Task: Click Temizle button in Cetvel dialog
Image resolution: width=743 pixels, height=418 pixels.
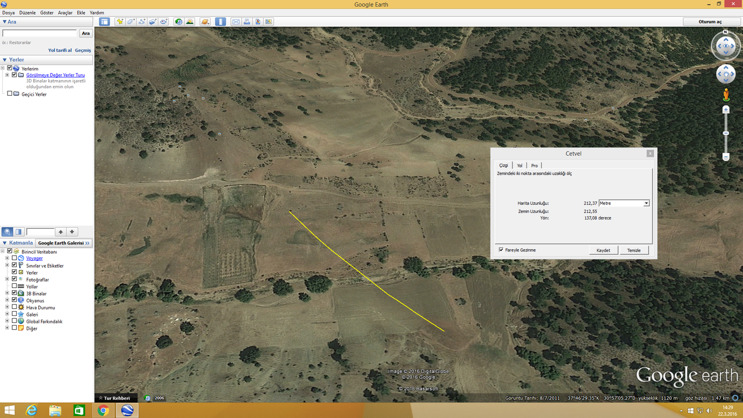Action: (x=634, y=250)
